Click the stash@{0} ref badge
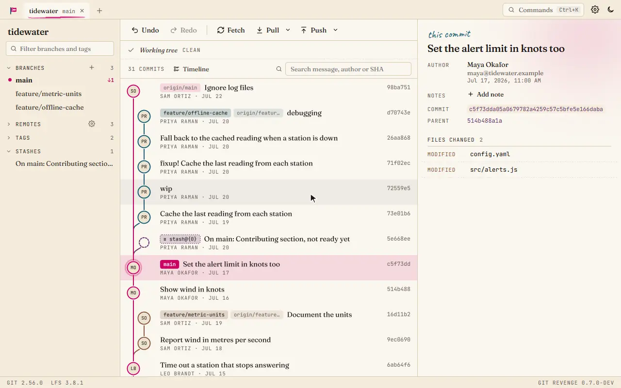Image resolution: width=621 pixels, height=388 pixels. pos(180,239)
